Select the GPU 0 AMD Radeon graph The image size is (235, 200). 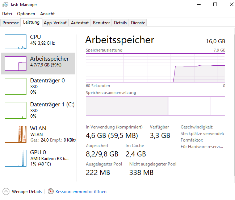tap(16, 158)
